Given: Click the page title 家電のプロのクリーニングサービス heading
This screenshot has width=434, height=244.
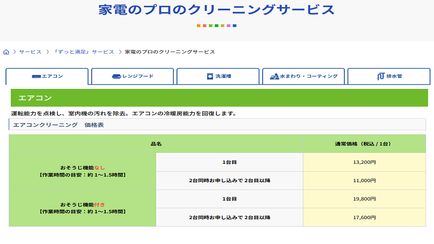Looking at the screenshot, I should click(x=216, y=10).
